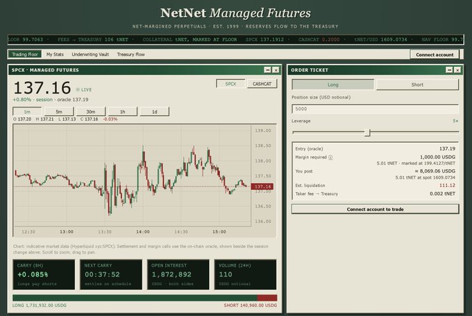Click the 14:00 time axis label

[x=143, y=232]
